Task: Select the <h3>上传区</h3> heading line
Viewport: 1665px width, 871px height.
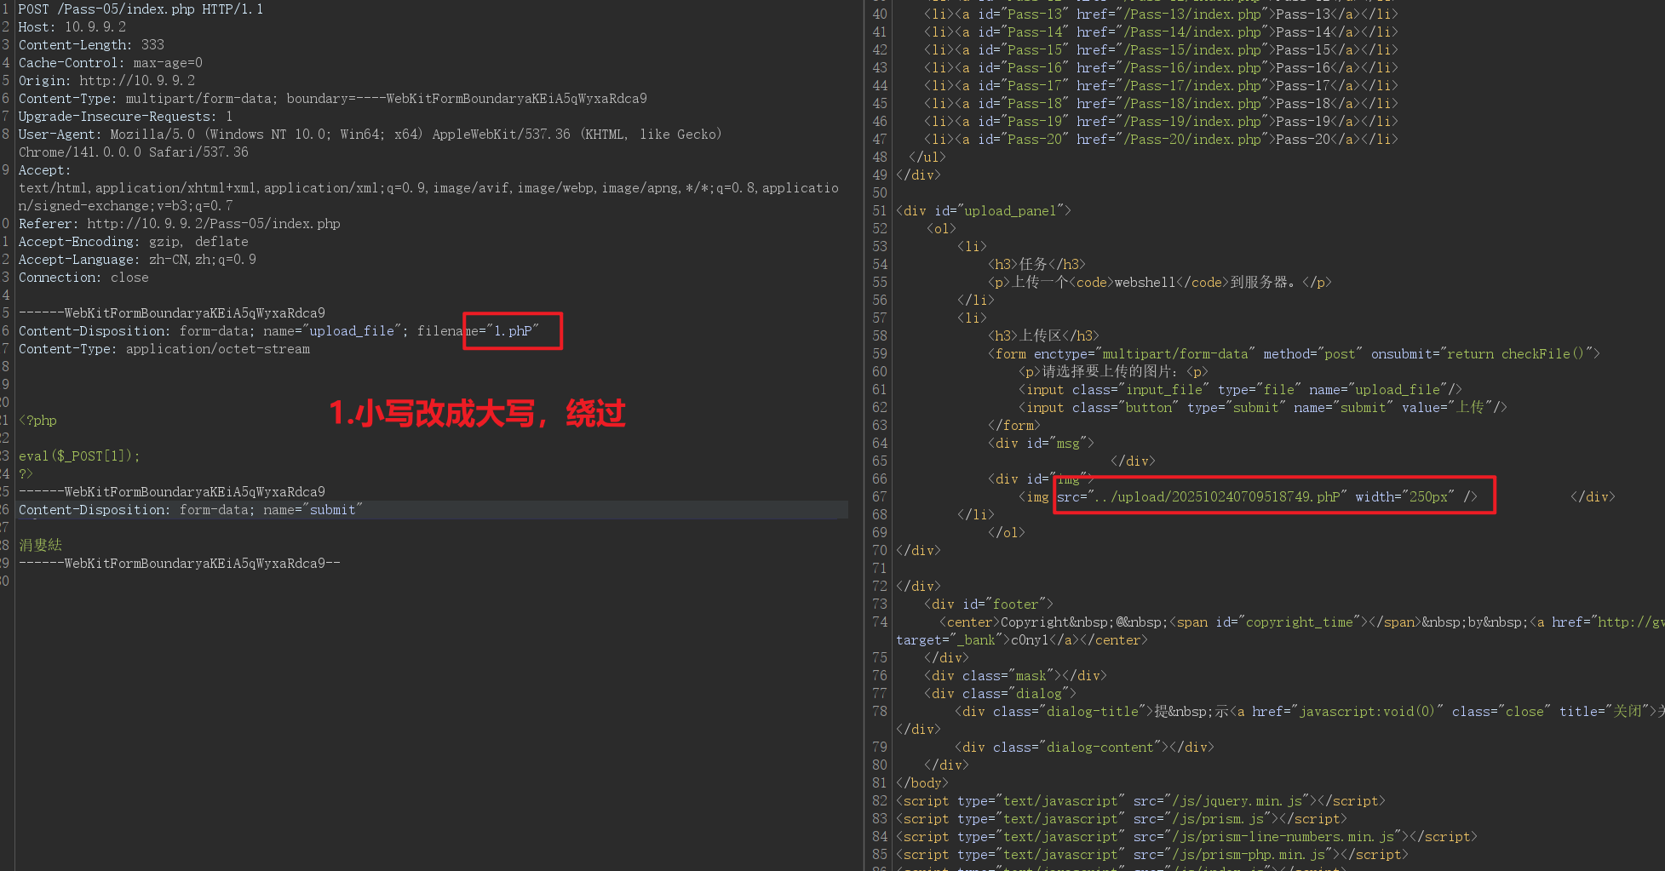Action: pos(1044,336)
